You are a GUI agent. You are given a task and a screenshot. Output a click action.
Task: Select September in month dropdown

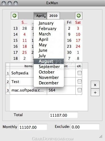[49, 67]
